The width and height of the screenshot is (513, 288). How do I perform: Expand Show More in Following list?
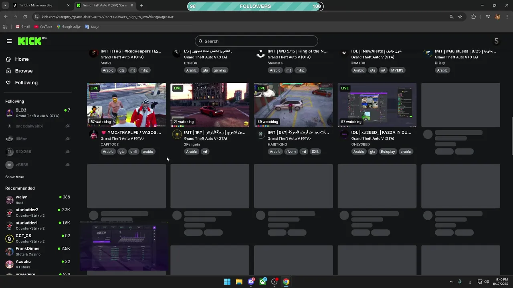point(15,177)
